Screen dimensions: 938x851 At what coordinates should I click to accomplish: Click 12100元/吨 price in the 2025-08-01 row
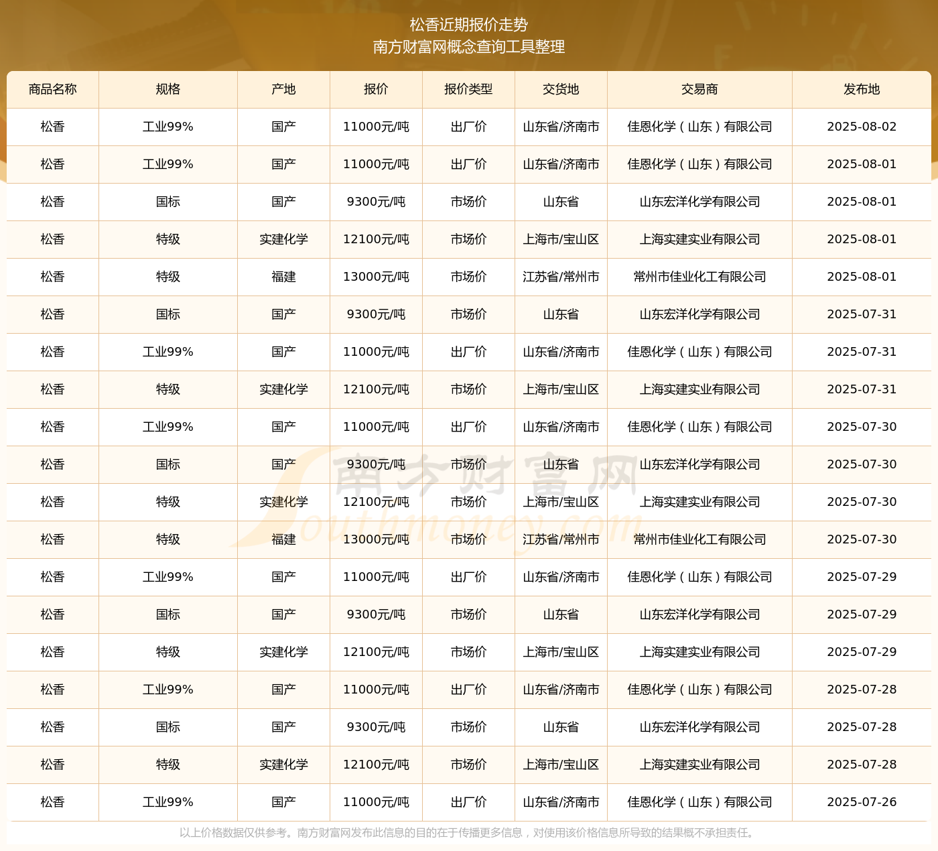pyautogui.click(x=376, y=239)
